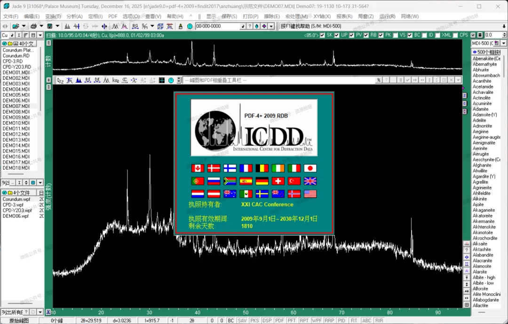Viewport: 508px width, 324px height.
Task: Click the WPF button in the status bar
Action: tap(317, 320)
